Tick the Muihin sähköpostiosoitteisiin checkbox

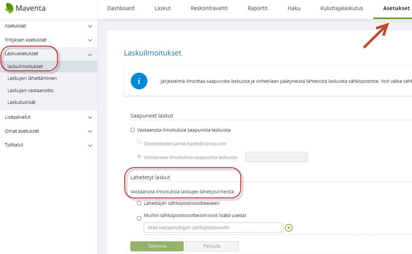coord(139,218)
